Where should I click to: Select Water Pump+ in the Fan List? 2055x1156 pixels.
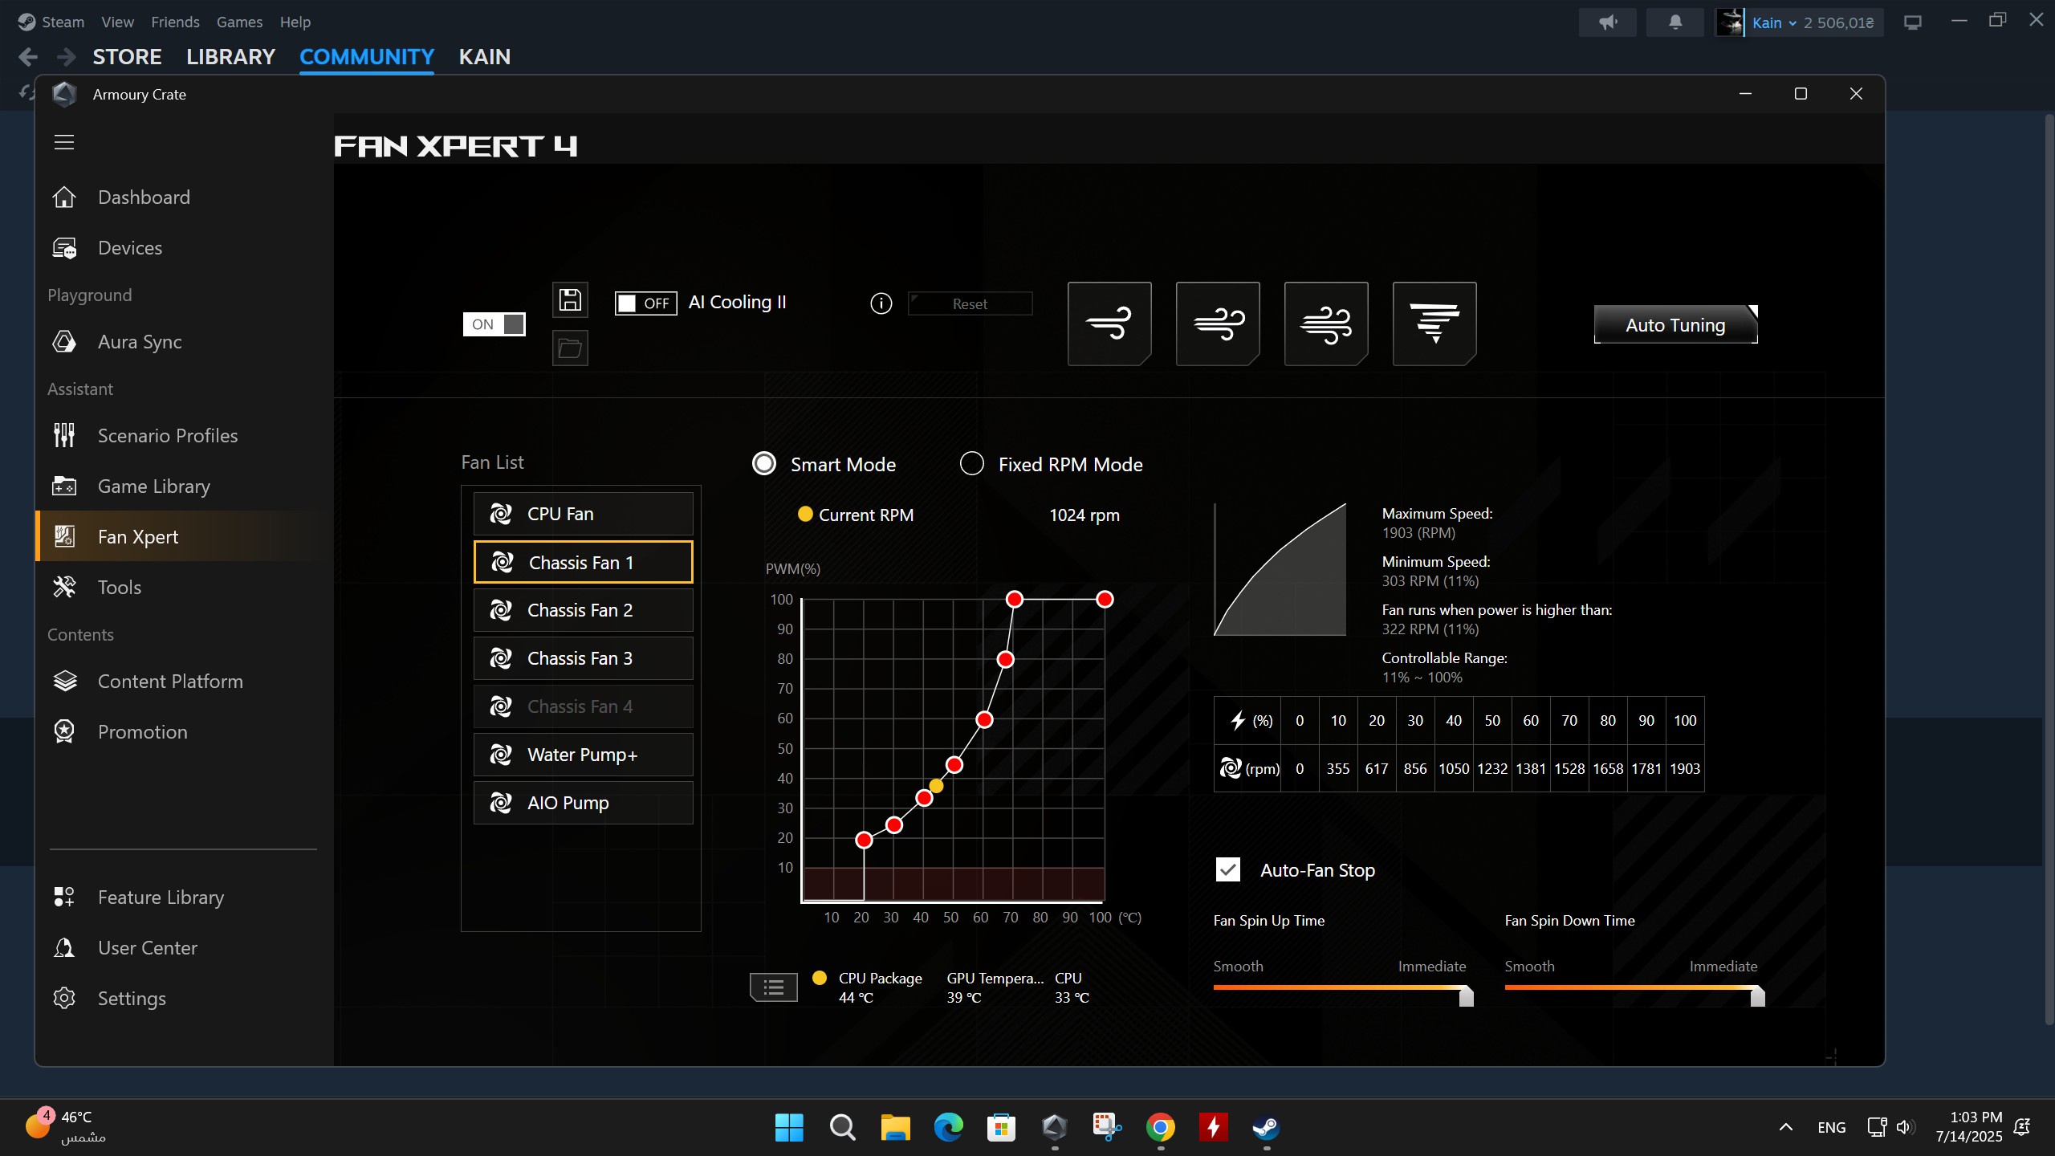click(x=583, y=755)
